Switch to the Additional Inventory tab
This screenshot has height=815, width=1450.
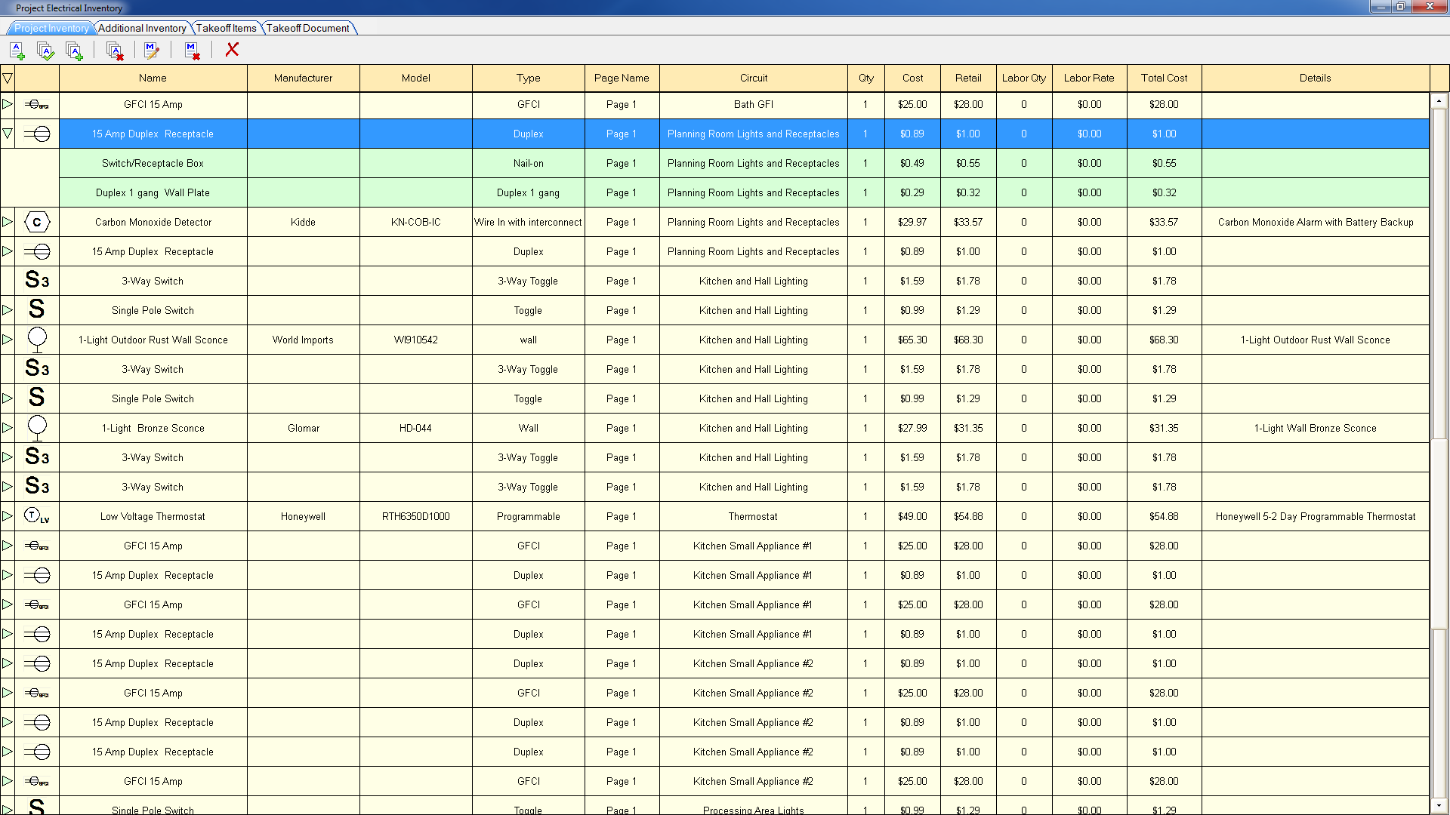coord(142,28)
